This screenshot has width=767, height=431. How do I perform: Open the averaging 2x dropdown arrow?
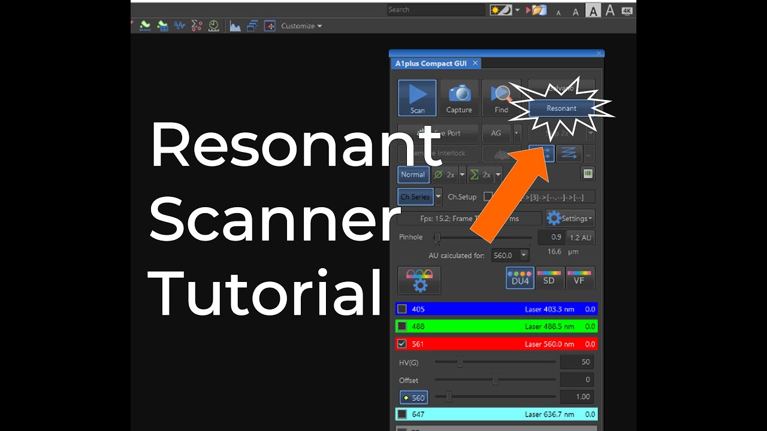[x=462, y=175]
